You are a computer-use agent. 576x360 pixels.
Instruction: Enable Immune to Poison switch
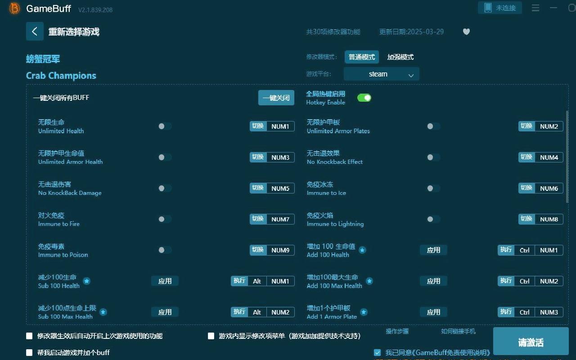click(x=165, y=250)
